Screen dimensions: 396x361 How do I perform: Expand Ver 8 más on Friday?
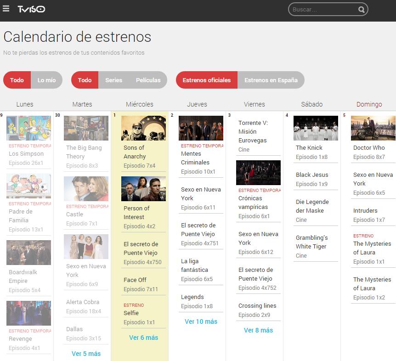[258, 330]
